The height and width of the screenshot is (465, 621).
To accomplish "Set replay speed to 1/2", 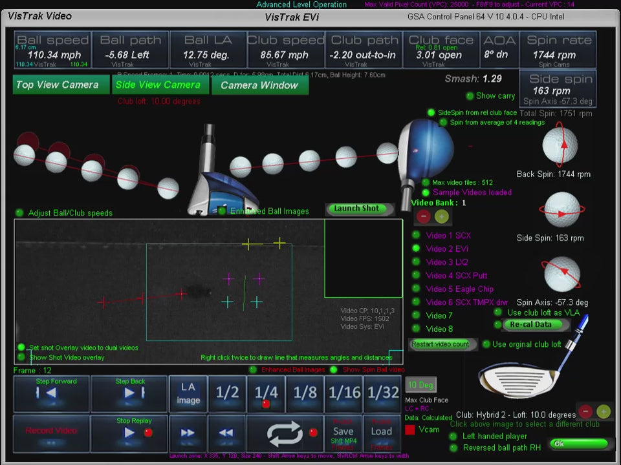I will pos(227,393).
